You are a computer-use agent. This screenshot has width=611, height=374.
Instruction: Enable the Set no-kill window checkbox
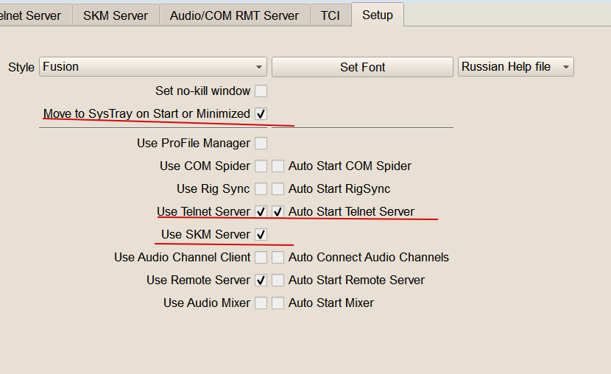tap(261, 91)
